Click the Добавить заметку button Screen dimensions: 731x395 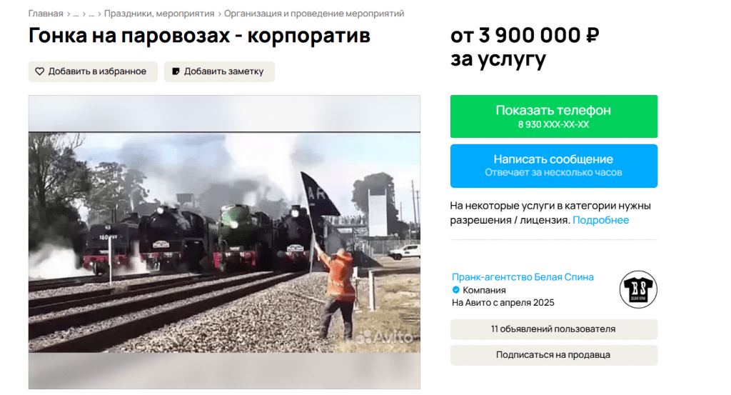coord(219,71)
